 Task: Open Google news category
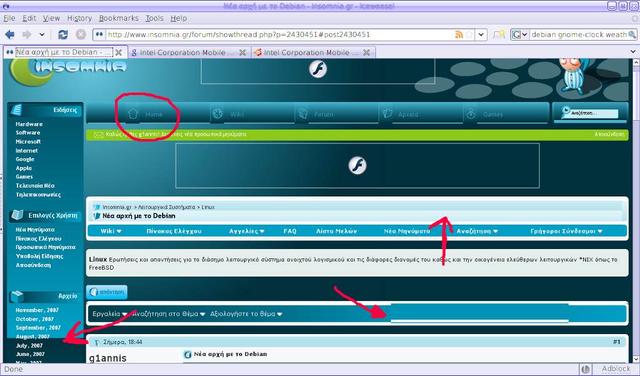(x=25, y=159)
